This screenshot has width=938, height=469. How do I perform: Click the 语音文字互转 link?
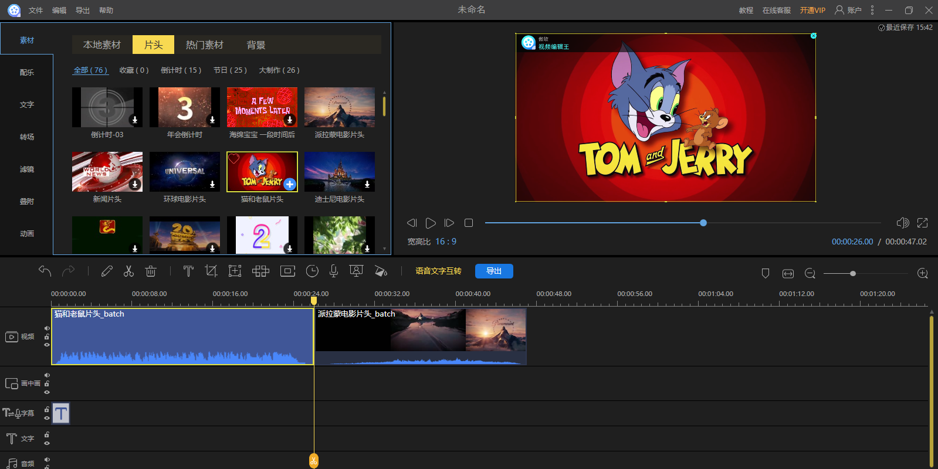click(x=438, y=271)
